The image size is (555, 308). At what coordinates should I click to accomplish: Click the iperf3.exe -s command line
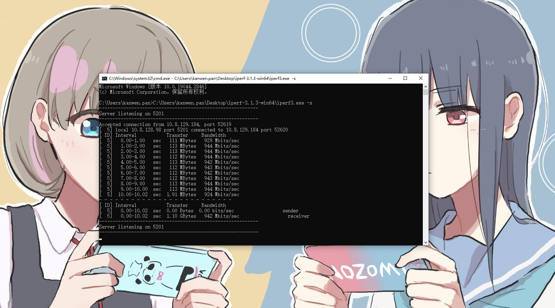pos(206,103)
